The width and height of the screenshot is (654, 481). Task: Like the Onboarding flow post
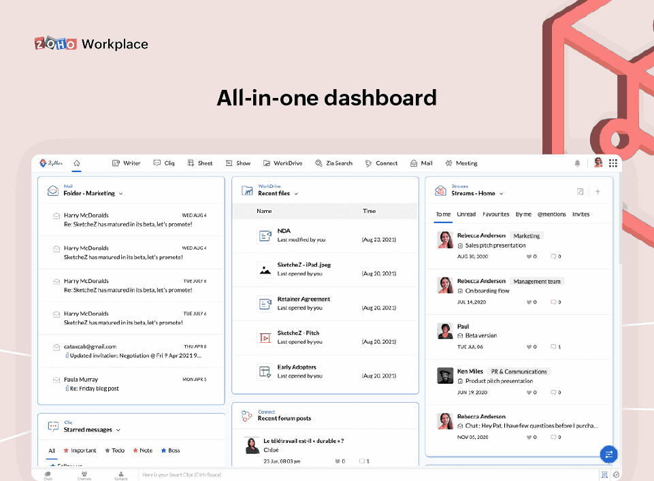(x=529, y=302)
